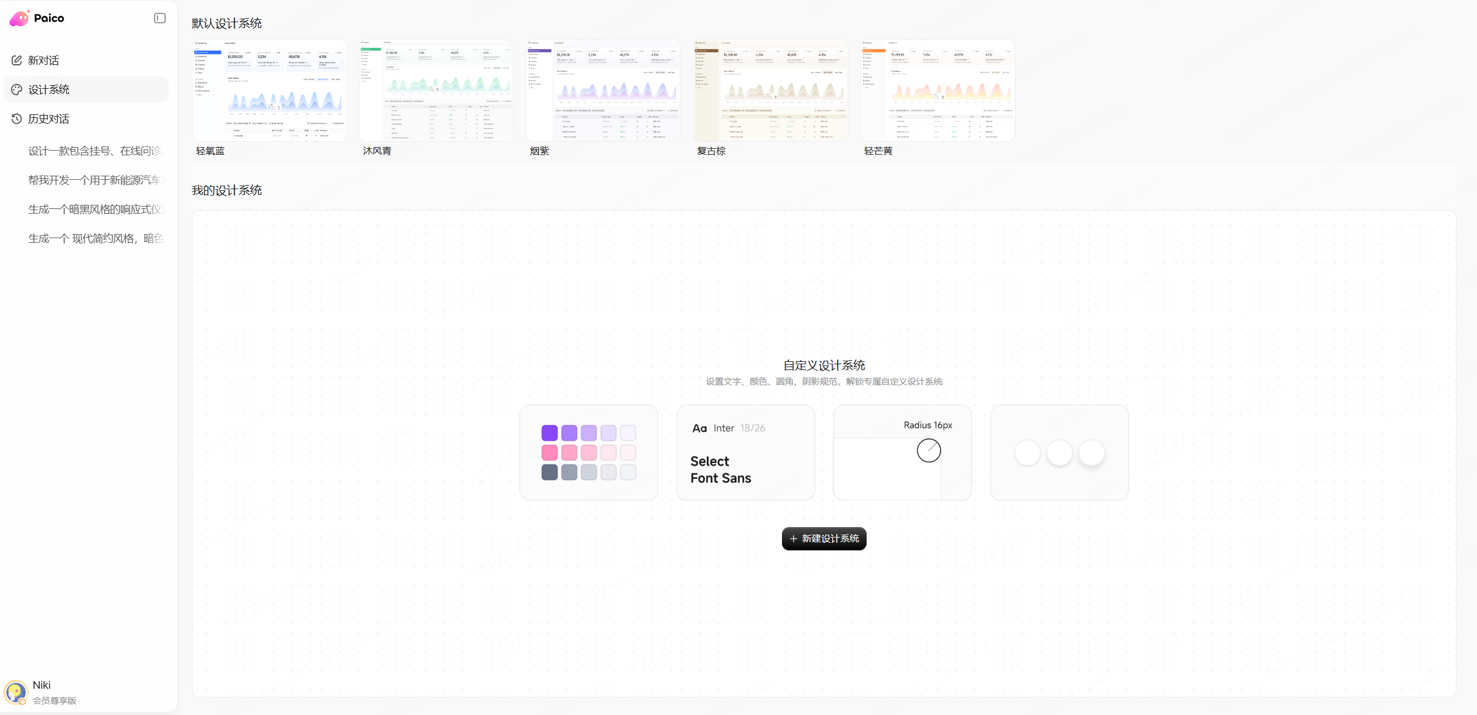This screenshot has height=715, width=1477.
Task: Click the second gray swatch
Action: click(570, 472)
